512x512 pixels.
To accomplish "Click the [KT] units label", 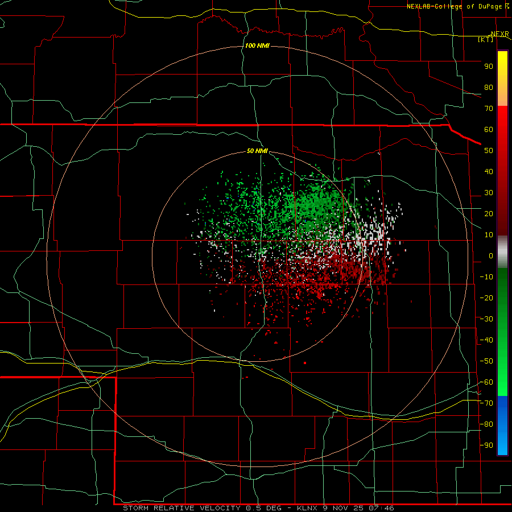I will (x=486, y=39).
